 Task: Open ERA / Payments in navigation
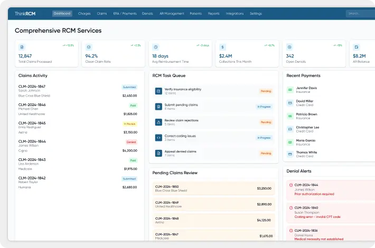tap(125, 14)
